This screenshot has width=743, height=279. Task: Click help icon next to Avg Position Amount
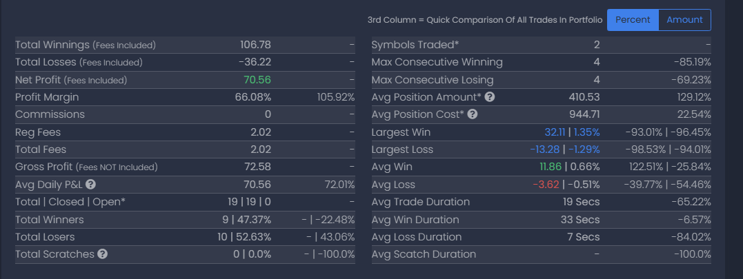click(490, 96)
